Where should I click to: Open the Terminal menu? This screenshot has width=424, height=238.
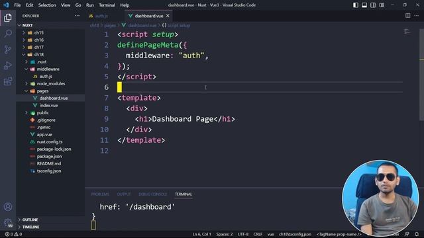tap(107, 5)
